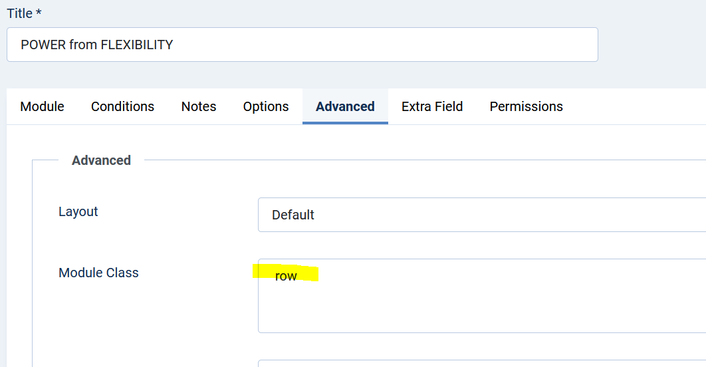
Task: Expand the Layout dropdown
Action: [x=481, y=215]
